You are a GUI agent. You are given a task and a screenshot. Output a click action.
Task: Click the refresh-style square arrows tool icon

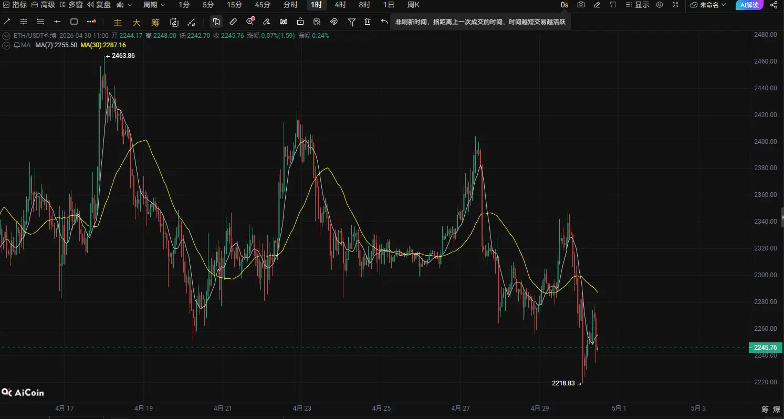coord(174,22)
